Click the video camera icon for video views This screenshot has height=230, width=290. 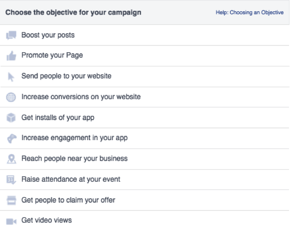[x=11, y=221]
